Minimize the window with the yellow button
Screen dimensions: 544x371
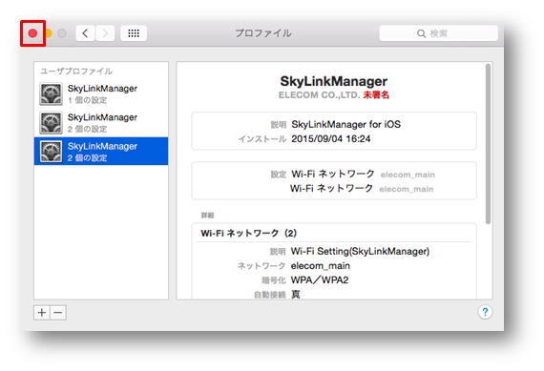point(48,33)
